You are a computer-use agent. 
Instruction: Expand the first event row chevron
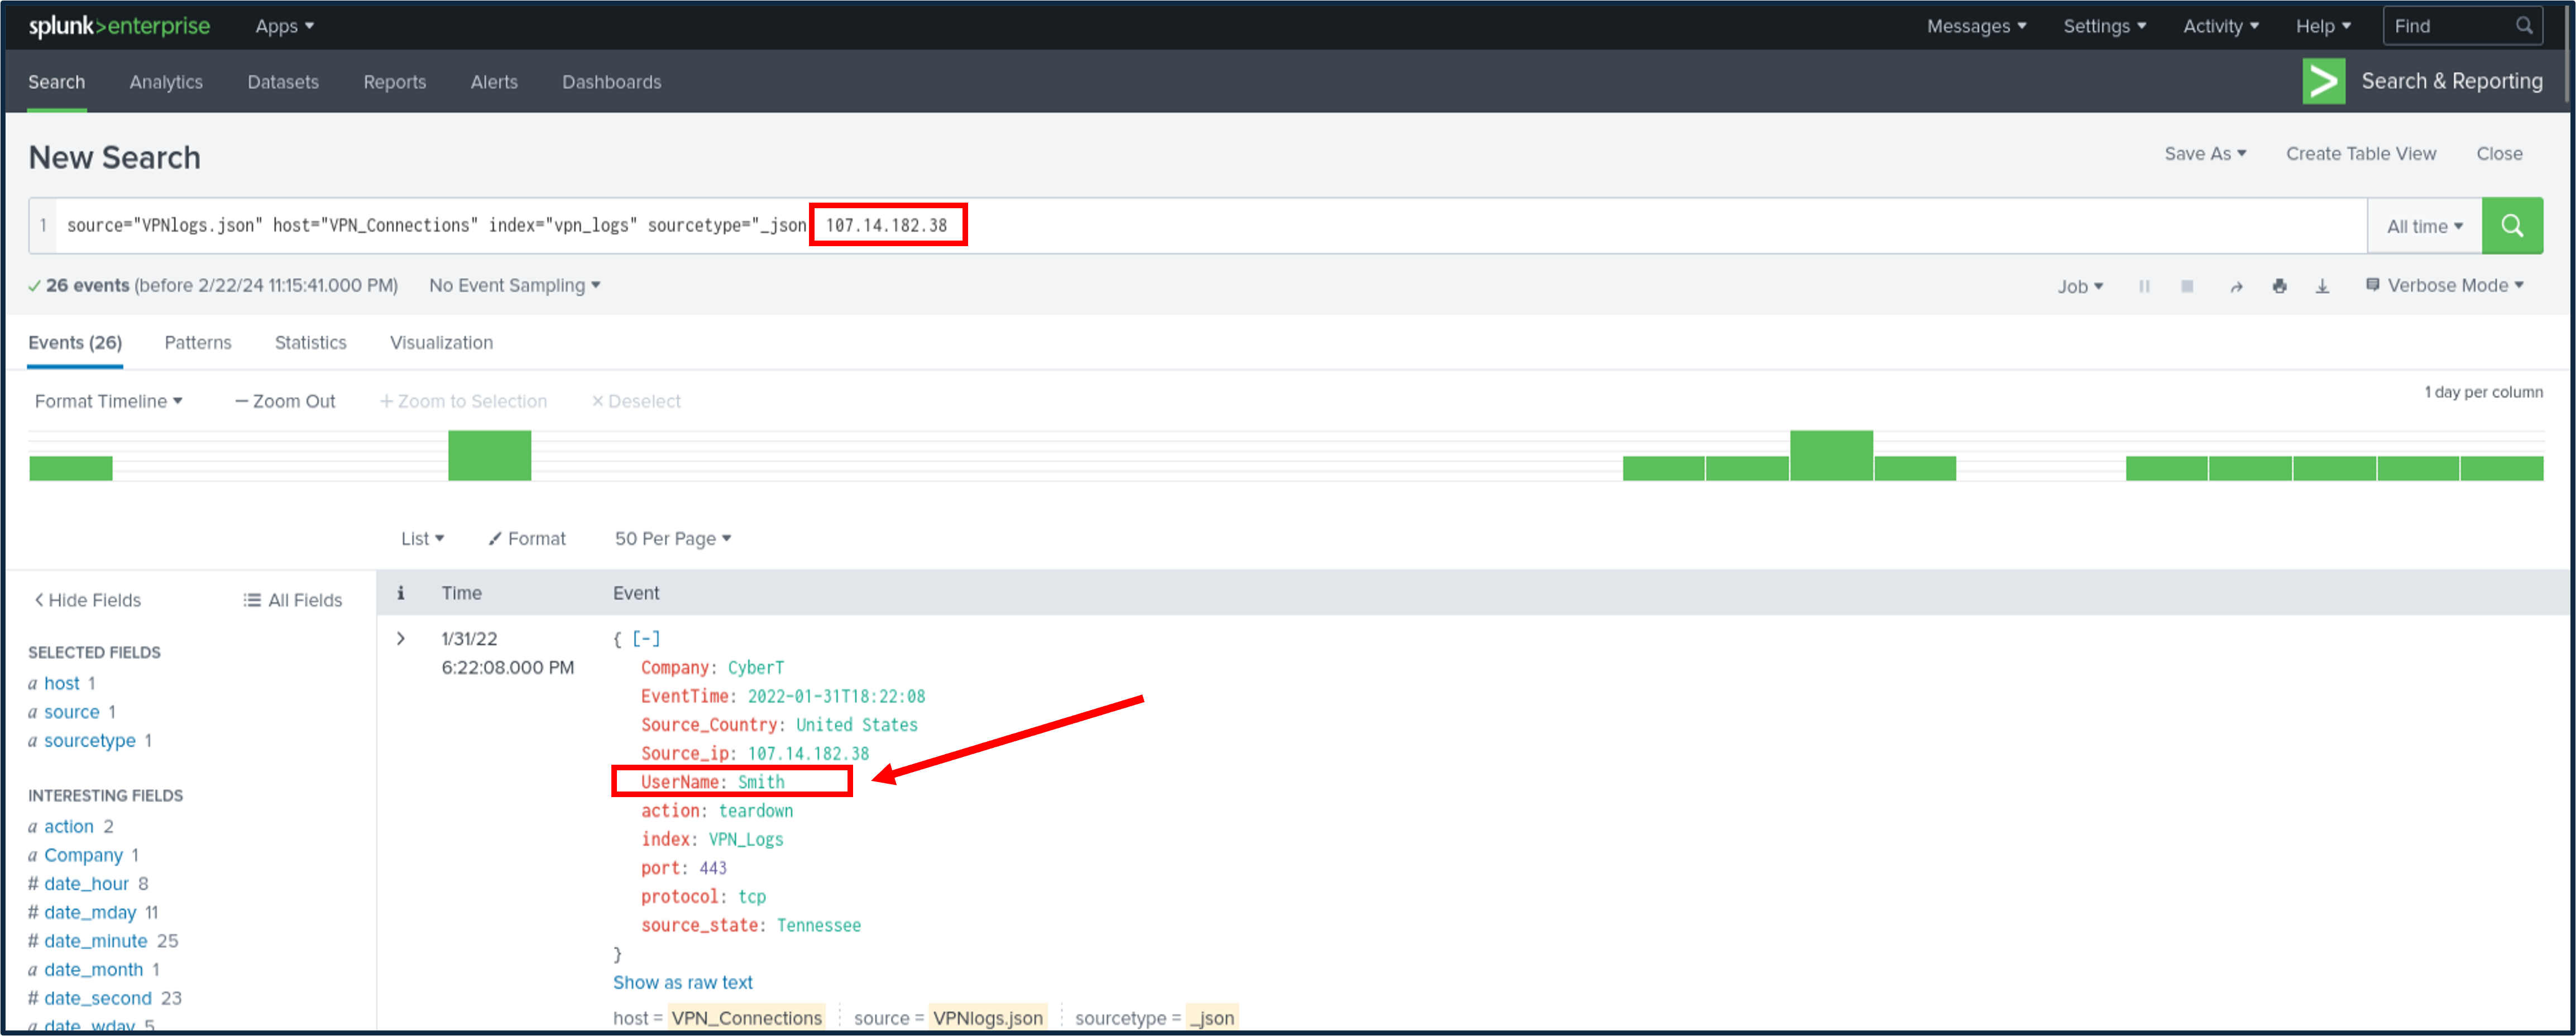(x=401, y=639)
